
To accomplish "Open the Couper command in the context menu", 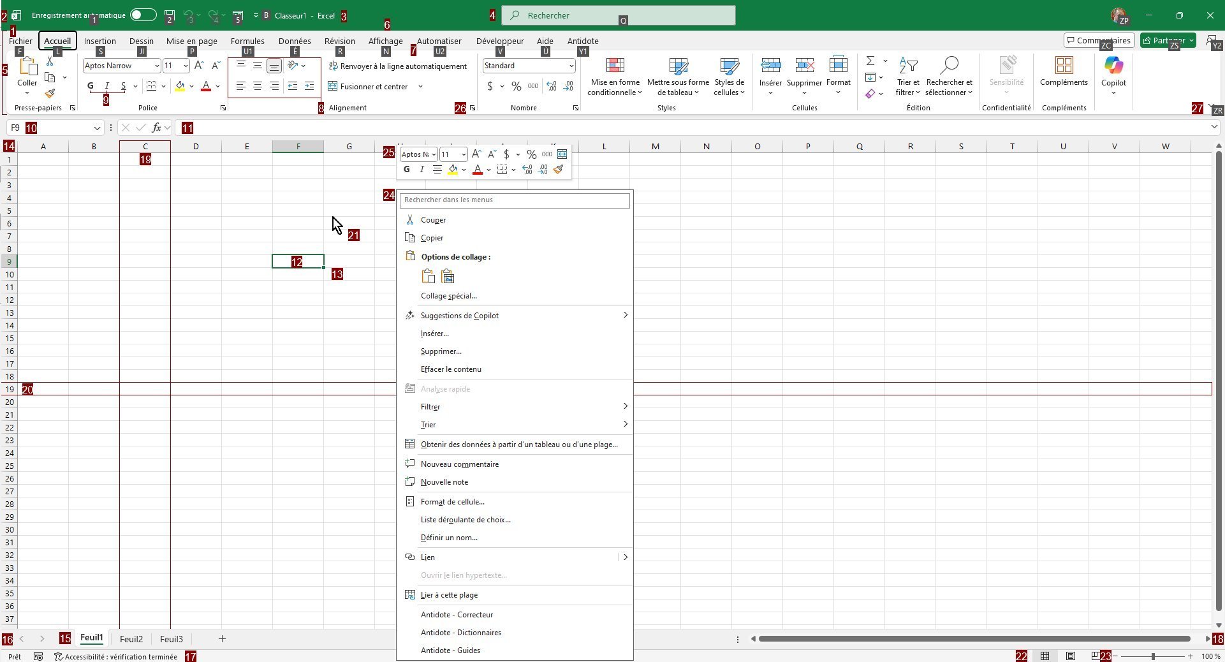I will [x=433, y=219].
